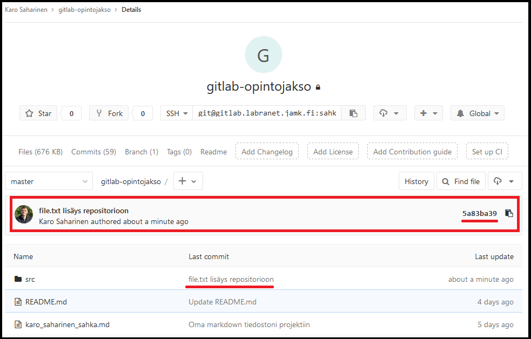Click the README.md file icon
The image size is (531, 339).
pyautogui.click(x=18, y=302)
